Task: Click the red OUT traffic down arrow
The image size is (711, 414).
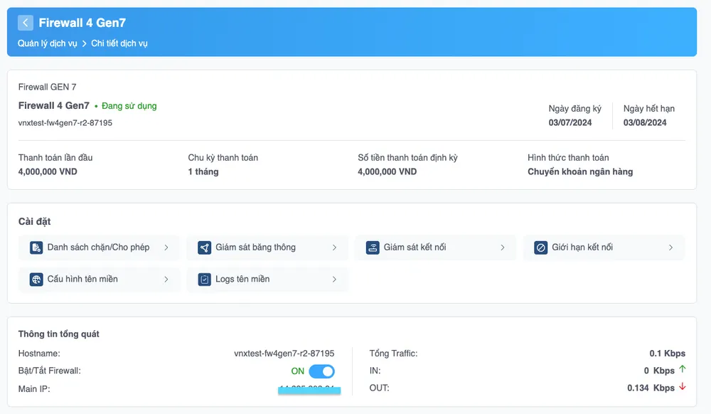Action: pyautogui.click(x=683, y=388)
